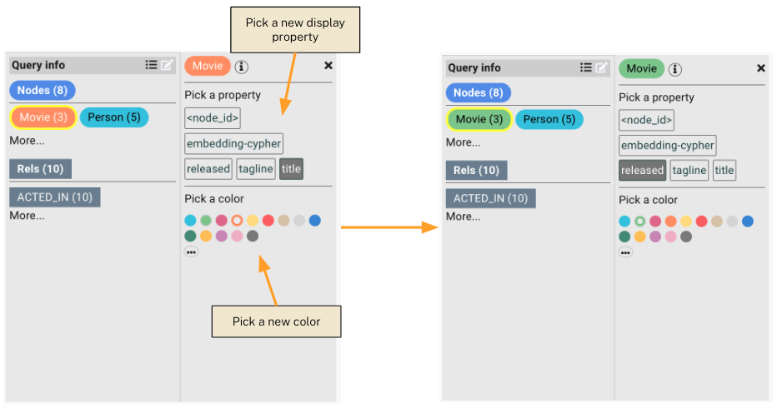
Task: Pick the red swatch in the green Movie panel
Action: (x=701, y=221)
